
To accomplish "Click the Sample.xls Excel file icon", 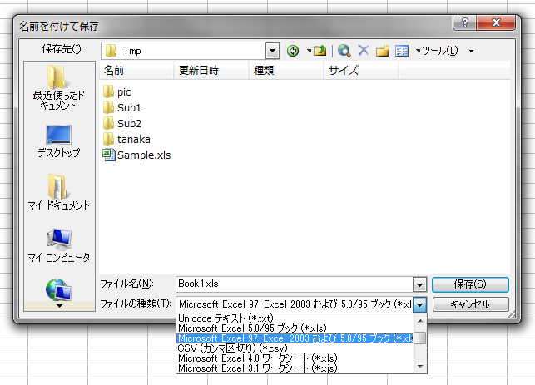I will pyautogui.click(x=109, y=155).
